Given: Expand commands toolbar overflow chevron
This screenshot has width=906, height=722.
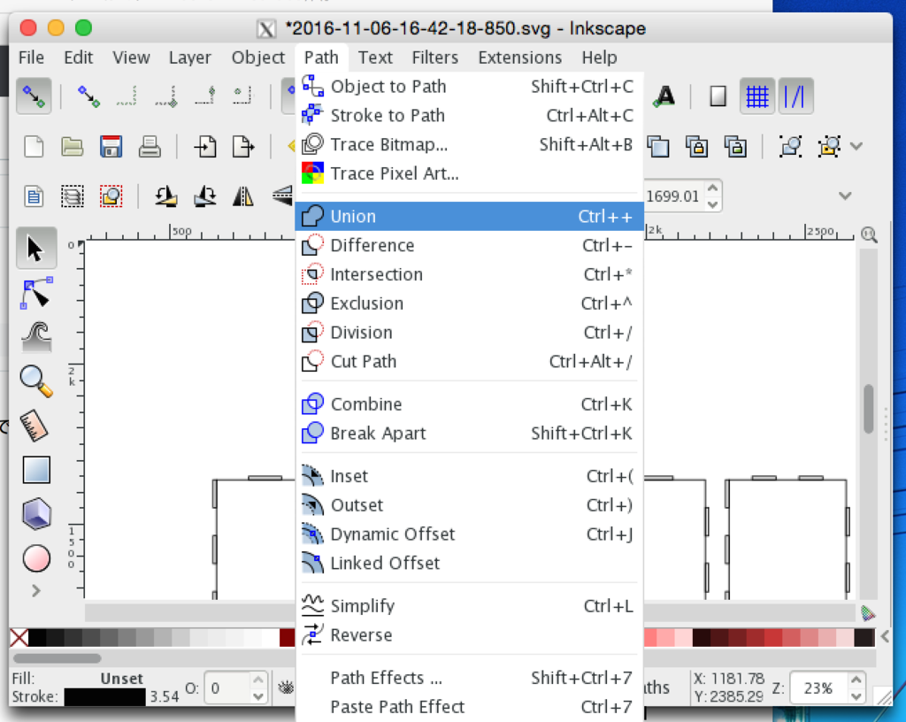Looking at the screenshot, I should coord(856,146).
